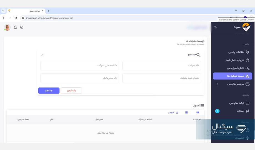Click the browser forward arrow

click(10, 18)
